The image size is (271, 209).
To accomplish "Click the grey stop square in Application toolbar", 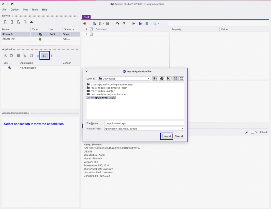I will (x=18, y=55).
